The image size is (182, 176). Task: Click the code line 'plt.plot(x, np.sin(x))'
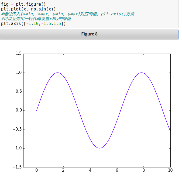click(28, 9)
